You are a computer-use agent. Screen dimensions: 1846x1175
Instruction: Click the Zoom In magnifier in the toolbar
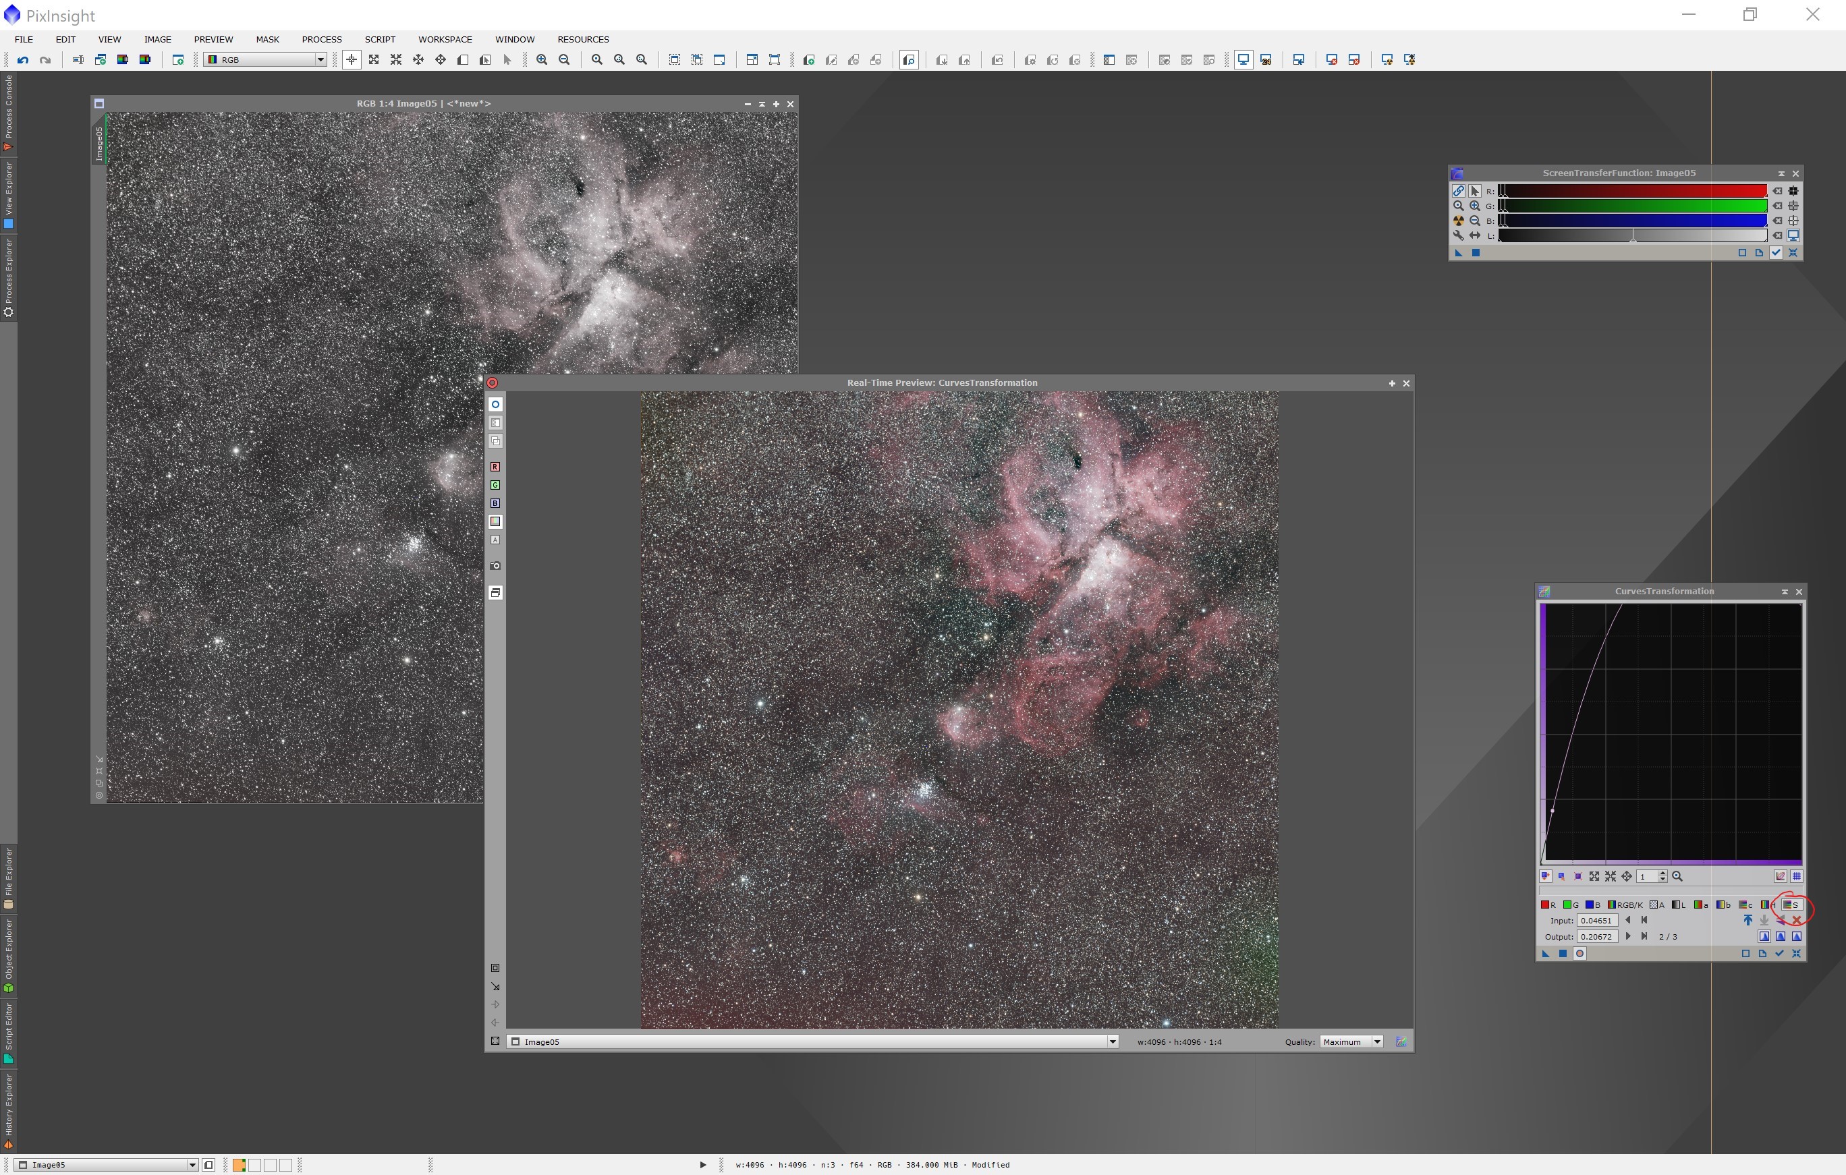pos(542,60)
